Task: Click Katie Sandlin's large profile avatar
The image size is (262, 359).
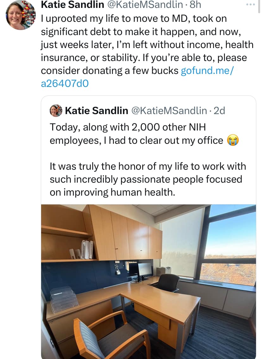Action: point(21,15)
